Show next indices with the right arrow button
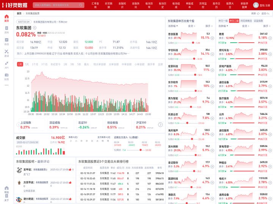 point(160,125)
